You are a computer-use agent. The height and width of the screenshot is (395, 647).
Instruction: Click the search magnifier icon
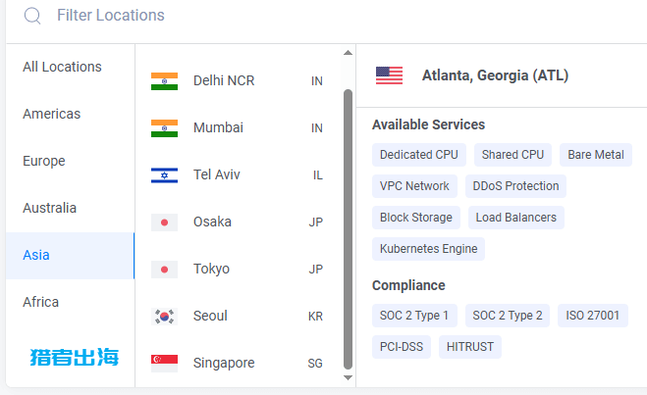(x=32, y=16)
